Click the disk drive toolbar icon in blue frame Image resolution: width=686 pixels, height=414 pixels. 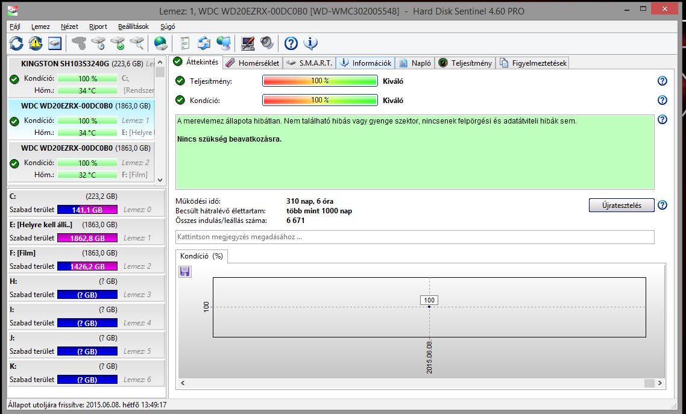coord(55,43)
